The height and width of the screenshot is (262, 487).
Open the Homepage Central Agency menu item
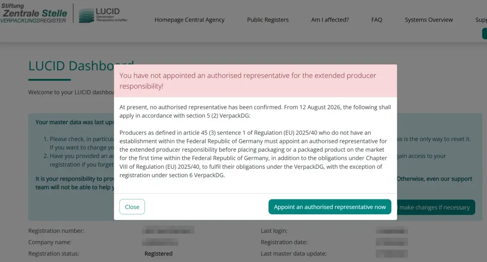click(x=189, y=19)
